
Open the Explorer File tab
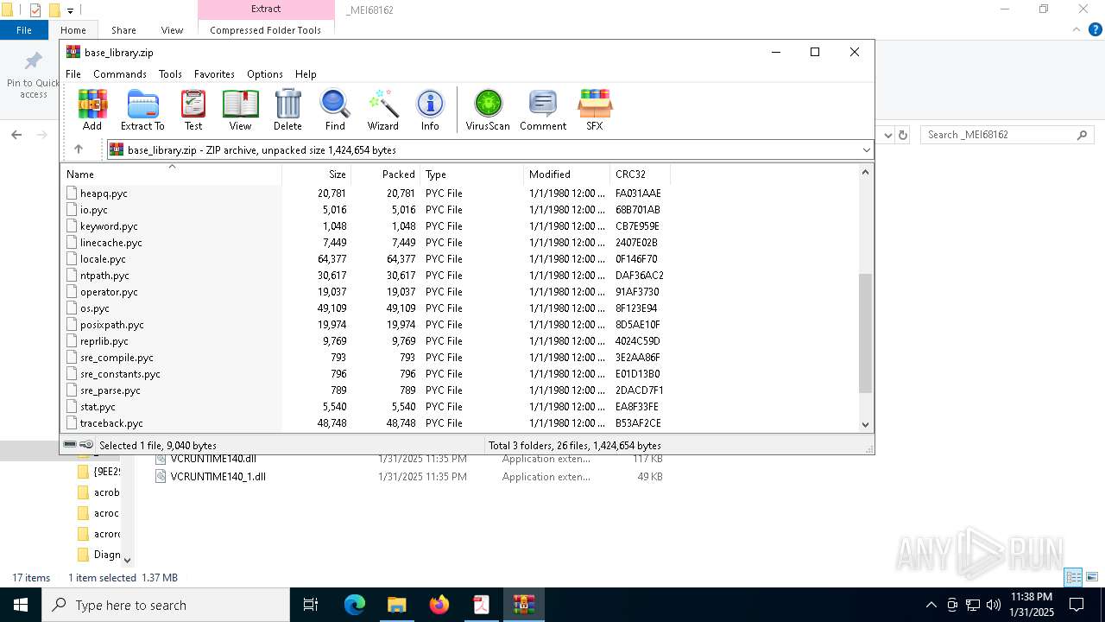tap(24, 30)
